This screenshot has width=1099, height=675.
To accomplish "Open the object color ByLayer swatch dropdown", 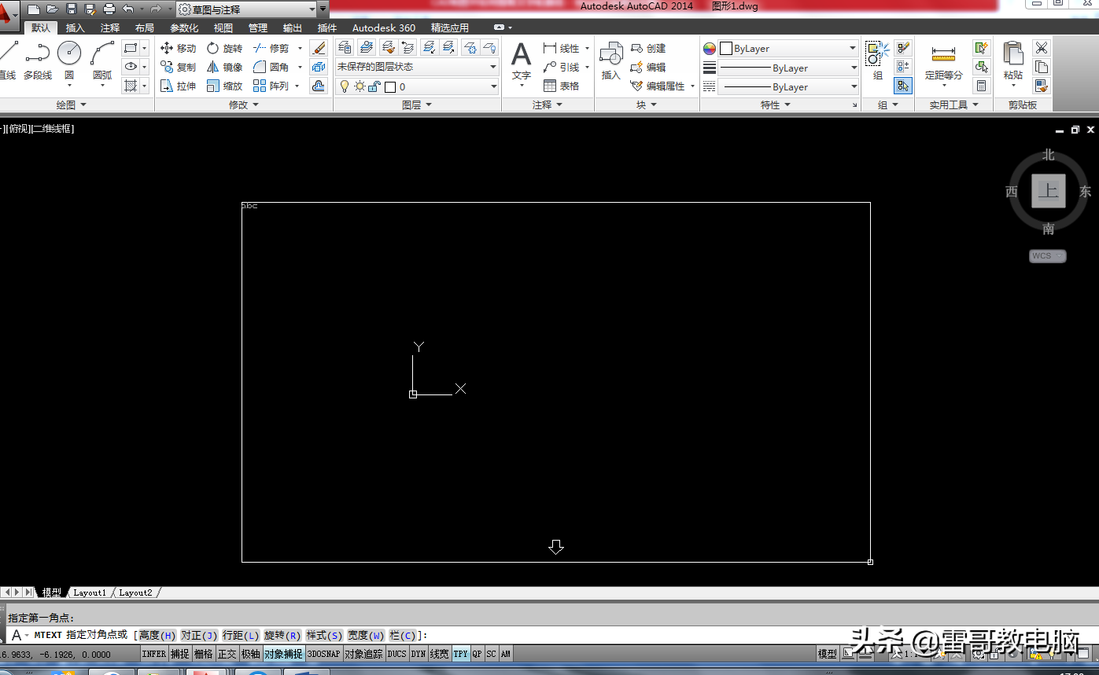I will 788,49.
